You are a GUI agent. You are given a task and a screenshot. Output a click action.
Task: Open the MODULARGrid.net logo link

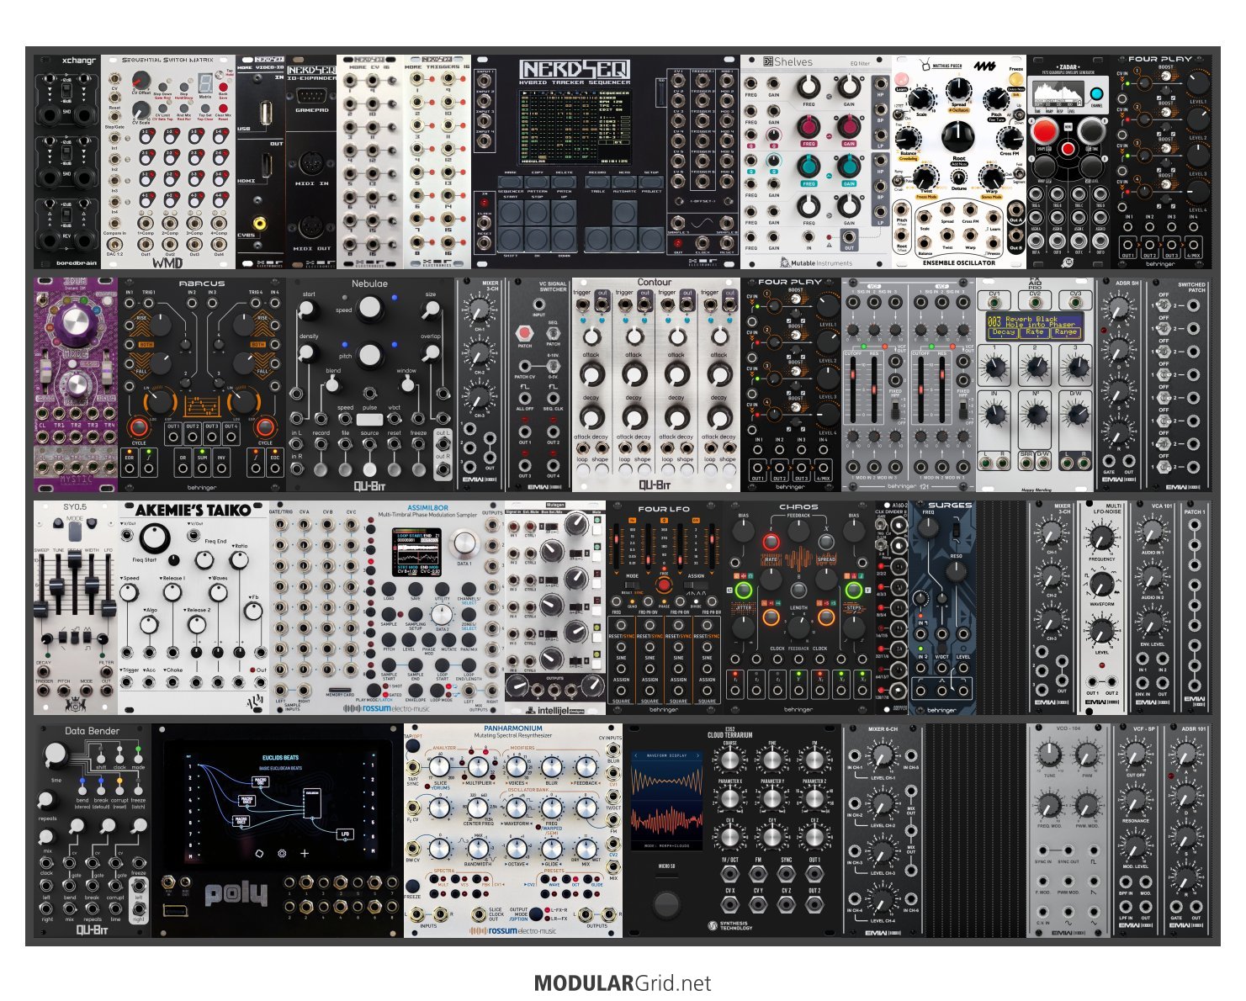(x=622, y=983)
